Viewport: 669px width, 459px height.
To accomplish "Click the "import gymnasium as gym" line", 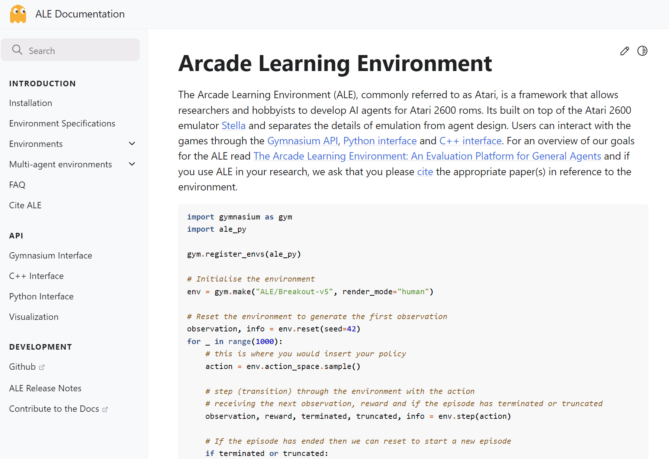I will pos(239,217).
